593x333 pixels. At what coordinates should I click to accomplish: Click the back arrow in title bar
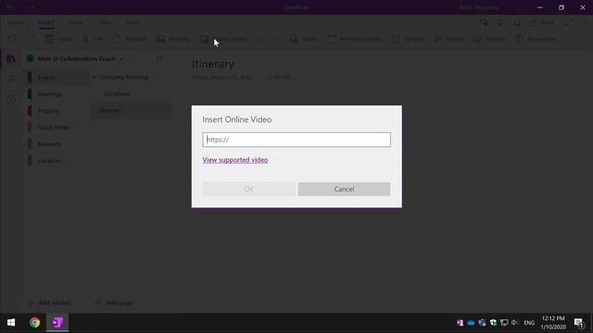(x=10, y=7)
